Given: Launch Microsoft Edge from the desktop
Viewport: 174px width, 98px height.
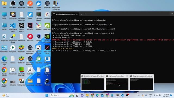Looking at the screenshot, I should 4,60.
